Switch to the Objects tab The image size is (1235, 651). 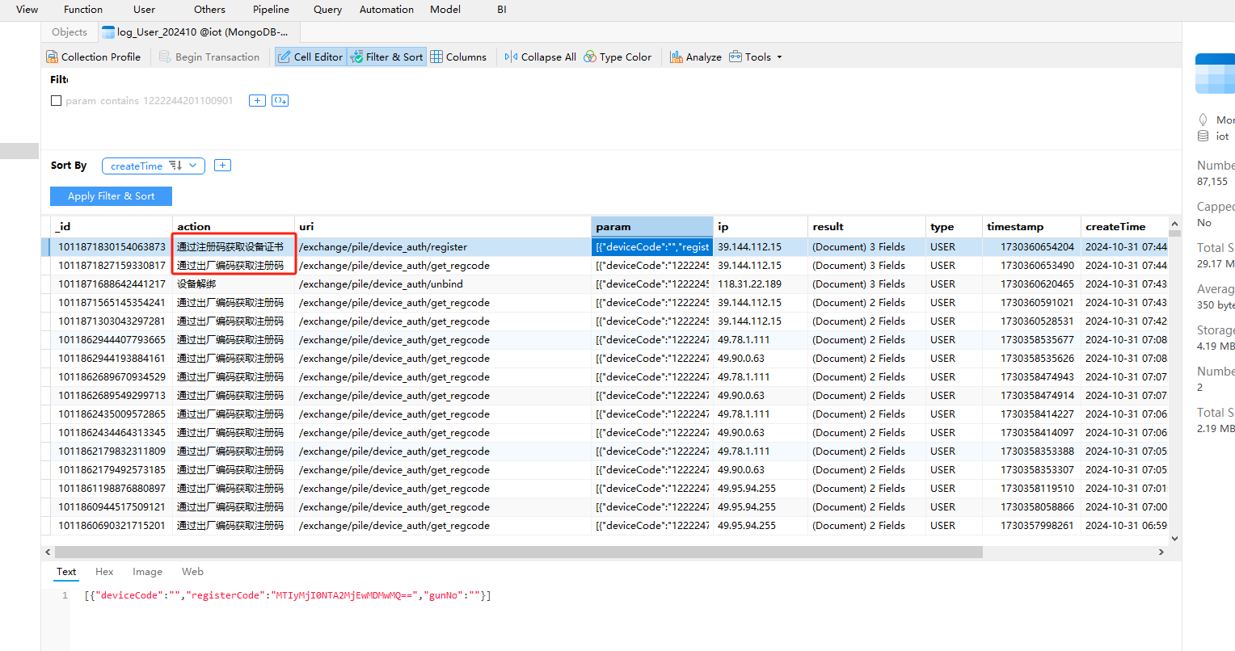tap(70, 32)
